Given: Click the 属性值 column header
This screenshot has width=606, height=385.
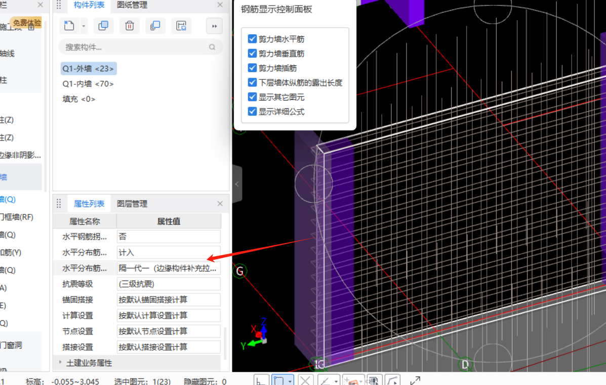Looking at the screenshot, I should coord(169,221).
